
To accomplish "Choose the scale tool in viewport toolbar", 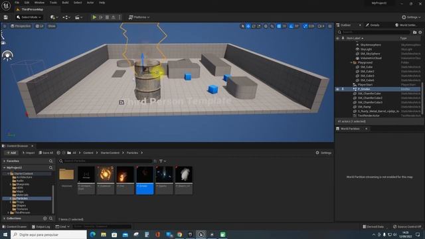I will pos(259,26).
